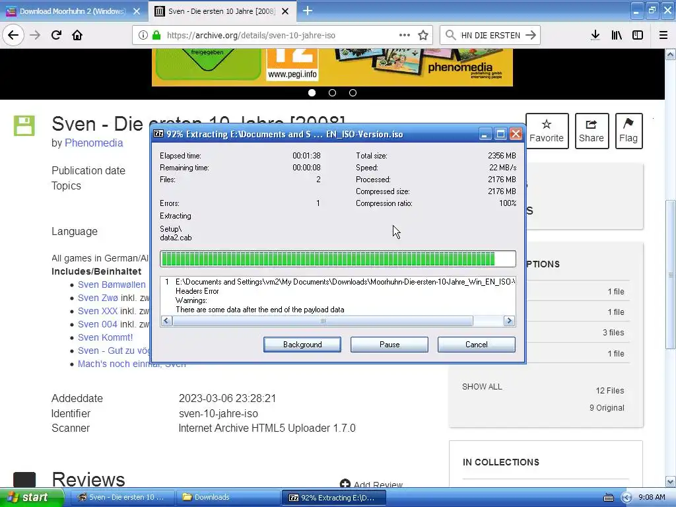
Task: Click the error list right scroll arrow
Action: tap(509, 321)
